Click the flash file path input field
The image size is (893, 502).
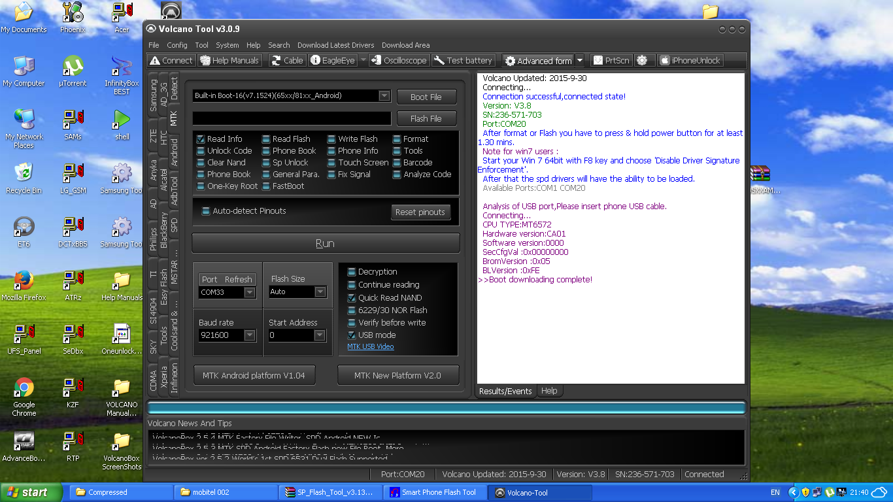[292, 118]
